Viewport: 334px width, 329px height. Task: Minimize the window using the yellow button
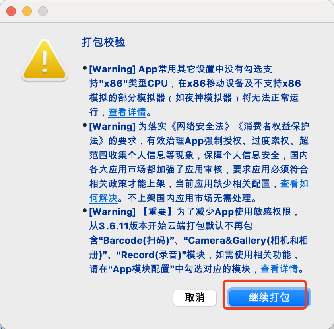tap(27, 11)
